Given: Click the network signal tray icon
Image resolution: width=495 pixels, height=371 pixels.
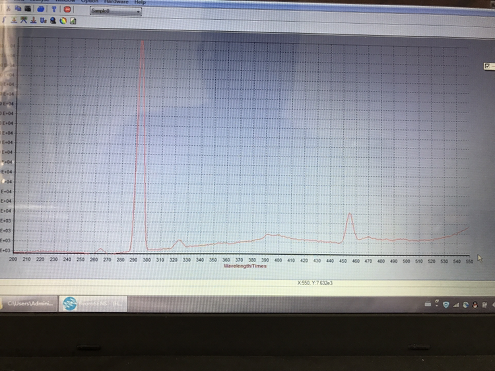Looking at the screenshot, I should (455, 305).
